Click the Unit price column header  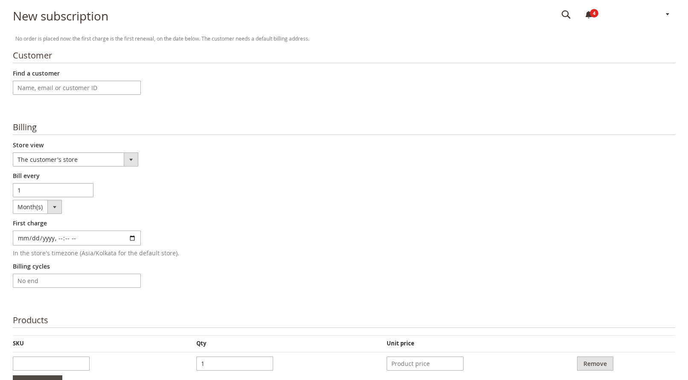point(400,343)
